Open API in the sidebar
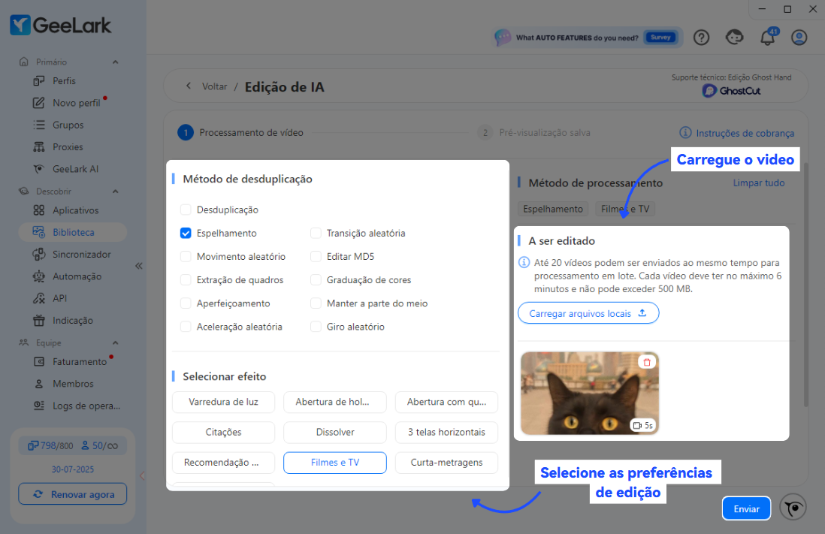 tap(59, 299)
